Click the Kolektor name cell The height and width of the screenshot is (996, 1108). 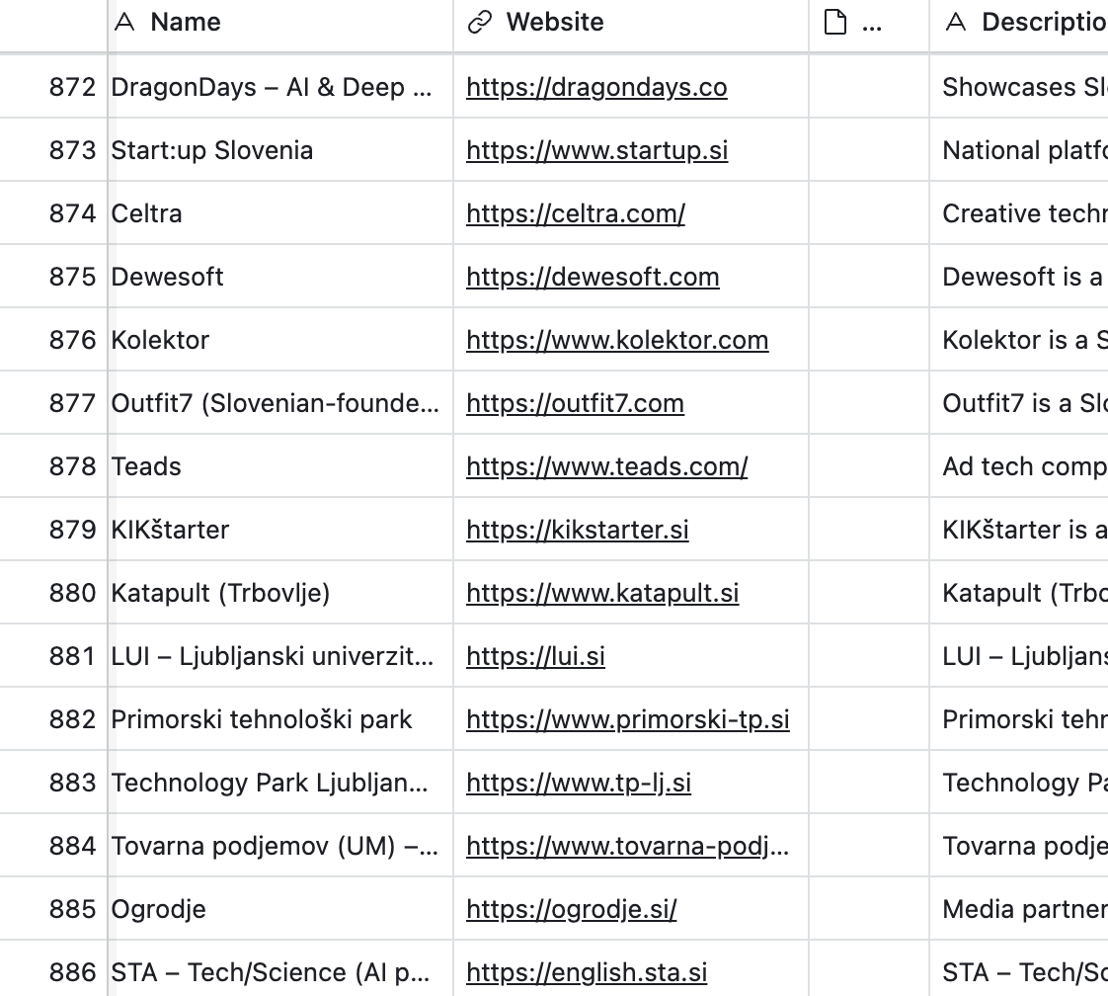pyautogui.click(x=280, y=340)
